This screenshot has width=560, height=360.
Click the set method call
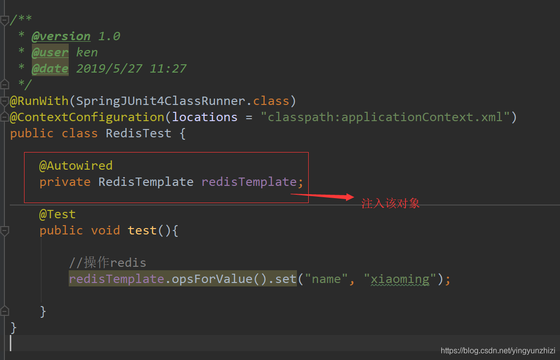point(286,279)
